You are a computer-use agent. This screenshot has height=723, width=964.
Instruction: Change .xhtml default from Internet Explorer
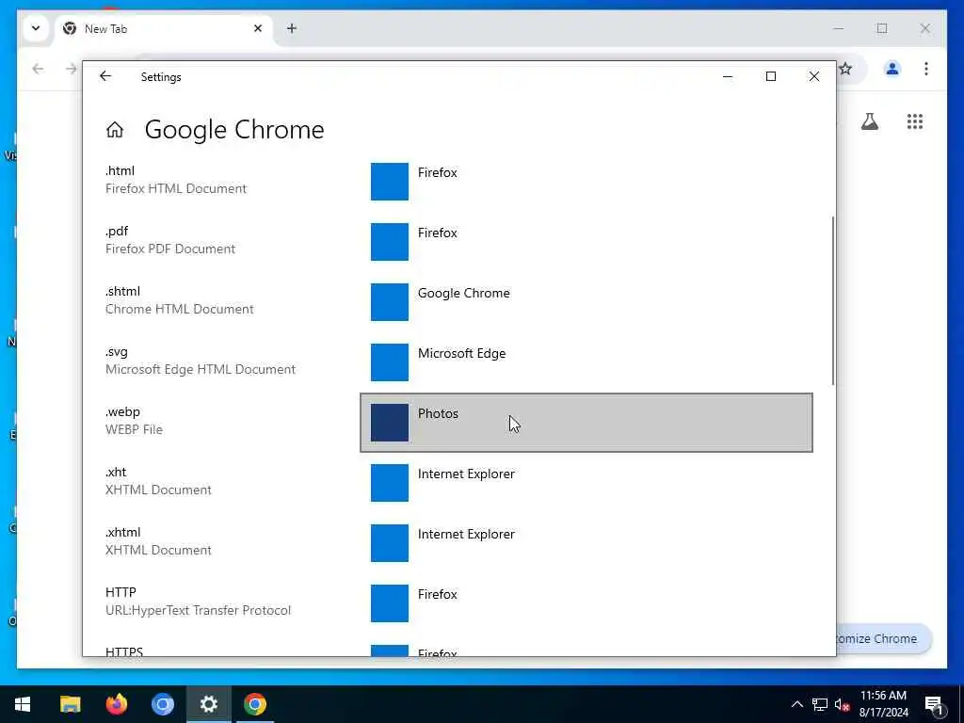[x=586, y=543]
